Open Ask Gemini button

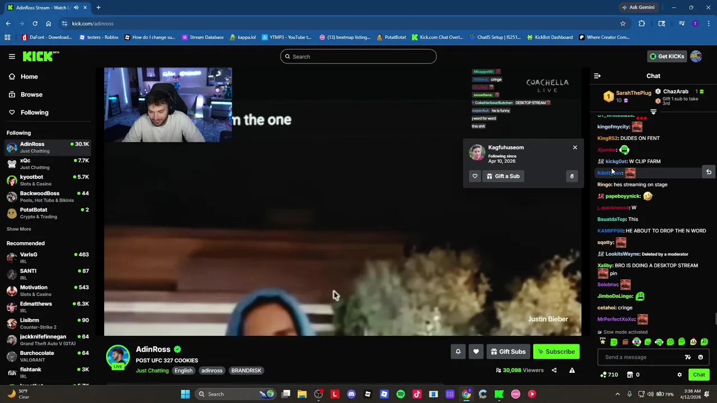[638, 7]
